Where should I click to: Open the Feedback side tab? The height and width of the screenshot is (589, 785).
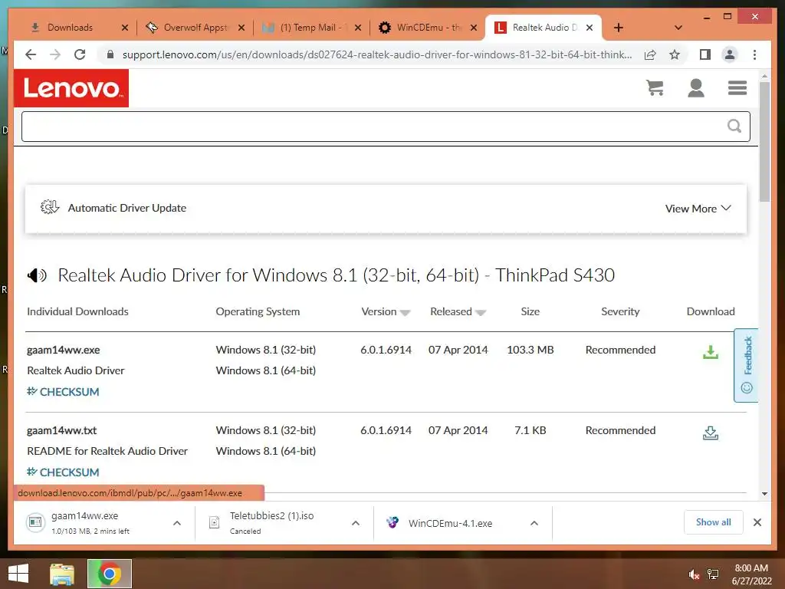click(747, 365)
